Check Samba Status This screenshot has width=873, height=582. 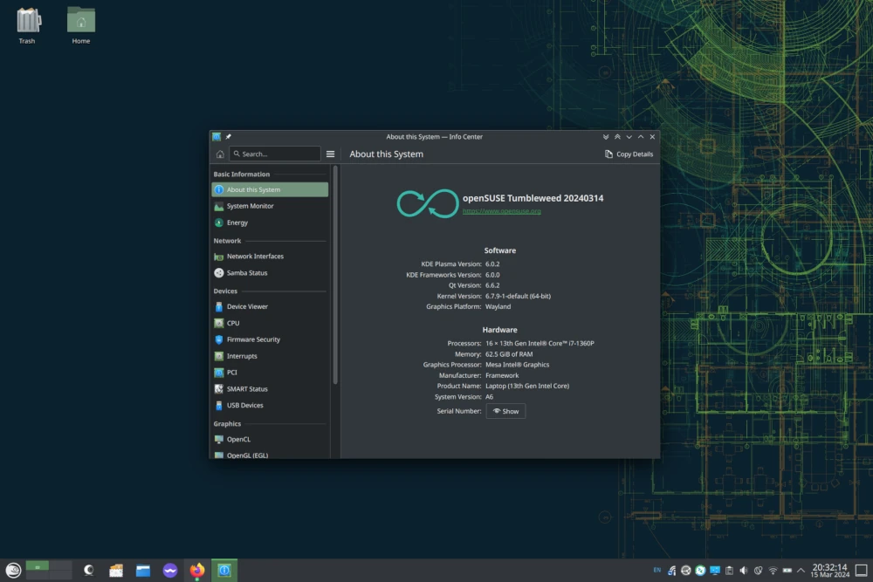pyautogui.click(x=251, y=271)
